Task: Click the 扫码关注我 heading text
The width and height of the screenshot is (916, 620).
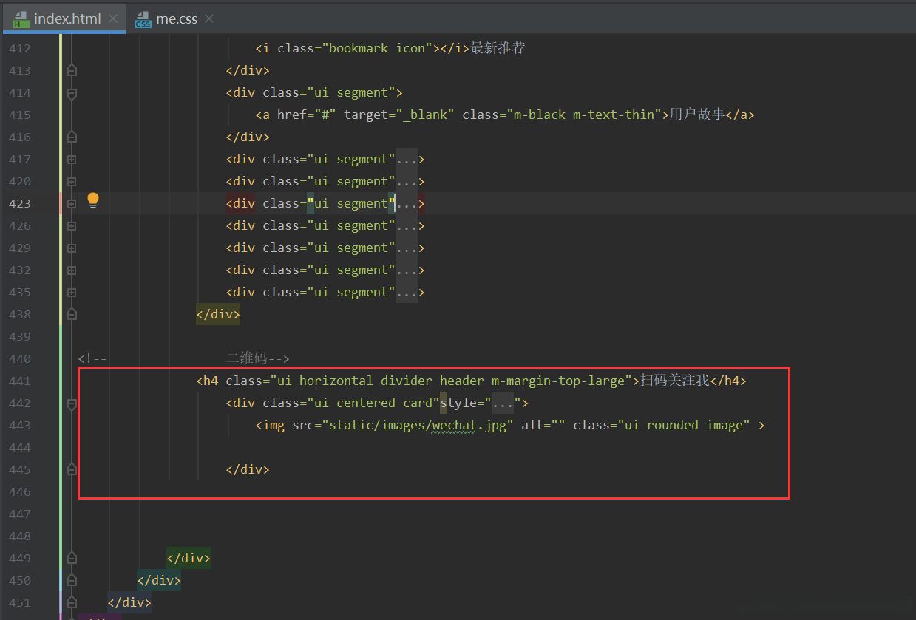Action: pos(675,381)
